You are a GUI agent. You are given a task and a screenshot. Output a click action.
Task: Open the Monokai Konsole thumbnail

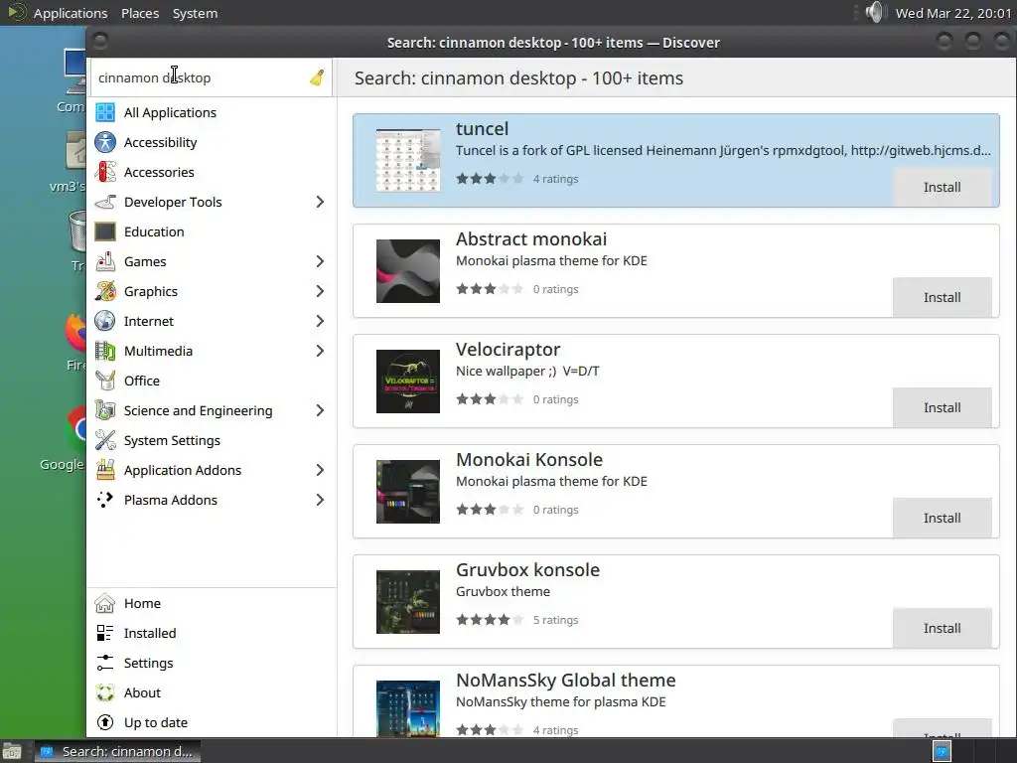408,492
